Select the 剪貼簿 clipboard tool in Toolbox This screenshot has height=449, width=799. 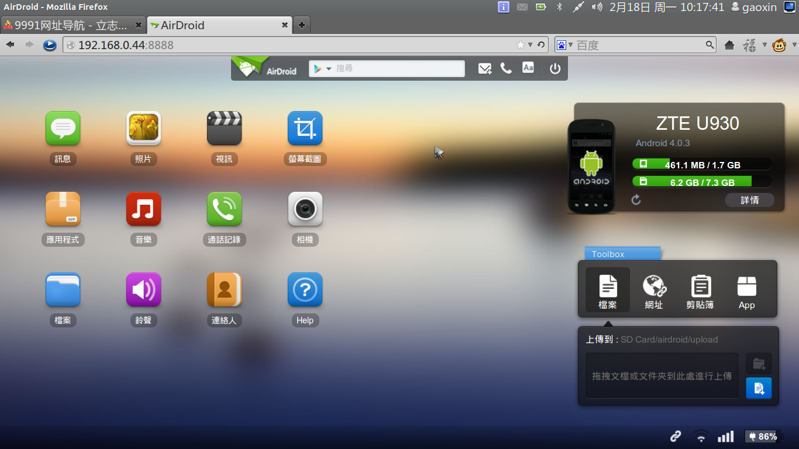click(x=700, y=292)
